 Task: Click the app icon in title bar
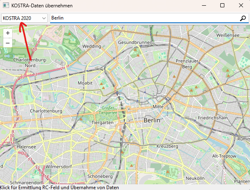tap(6, 6)
